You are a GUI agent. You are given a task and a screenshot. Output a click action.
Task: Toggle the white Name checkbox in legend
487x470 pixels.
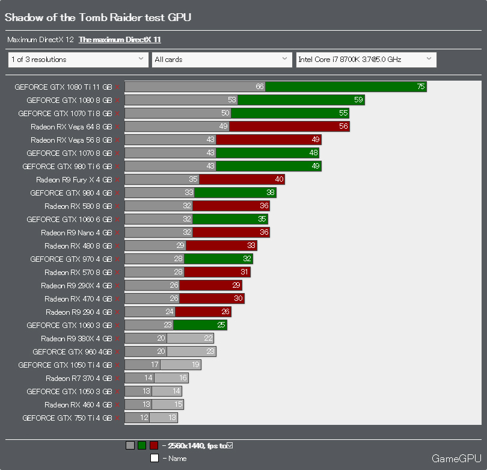pos(155,458)
